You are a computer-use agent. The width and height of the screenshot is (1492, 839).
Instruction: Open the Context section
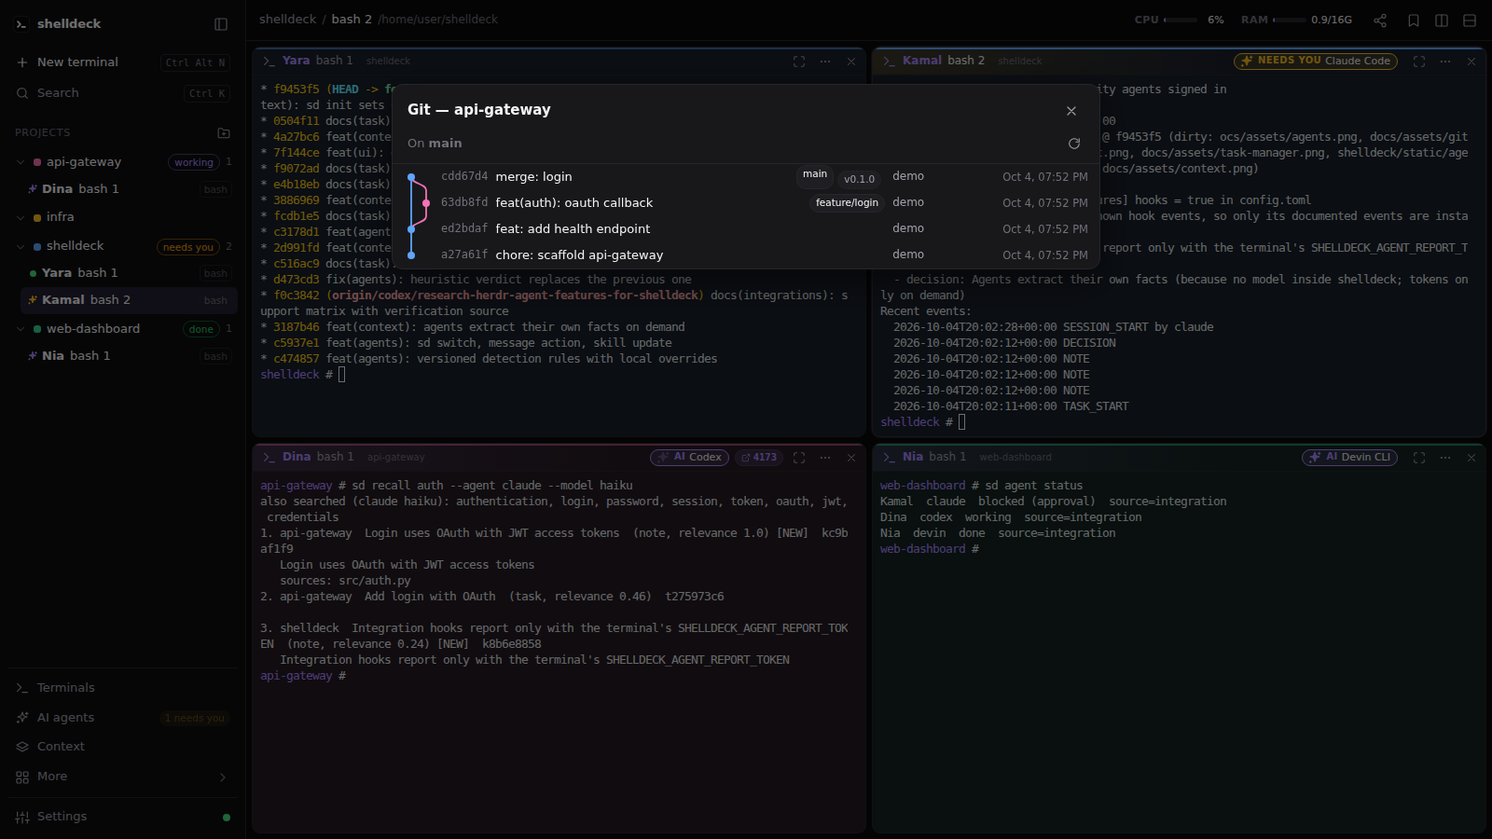click(x=122, y=747)
